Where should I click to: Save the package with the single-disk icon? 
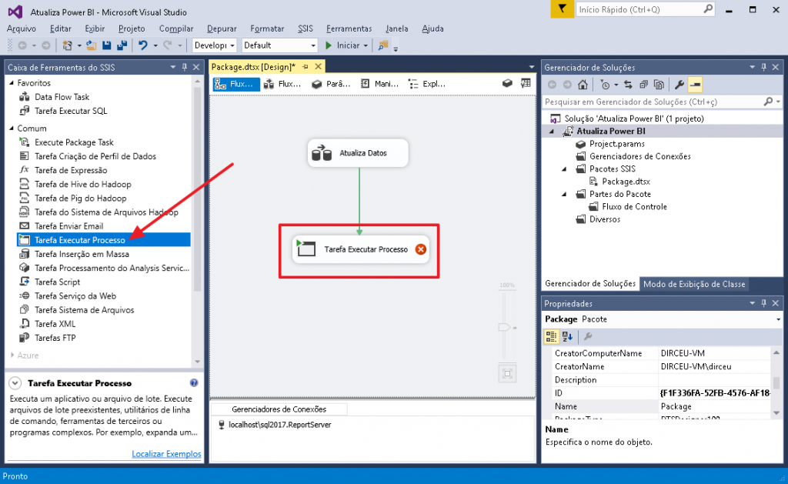click(106, 45)
